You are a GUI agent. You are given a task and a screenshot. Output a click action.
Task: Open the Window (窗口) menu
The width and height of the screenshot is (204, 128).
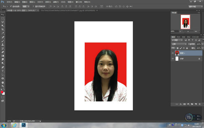click(79, 2)
